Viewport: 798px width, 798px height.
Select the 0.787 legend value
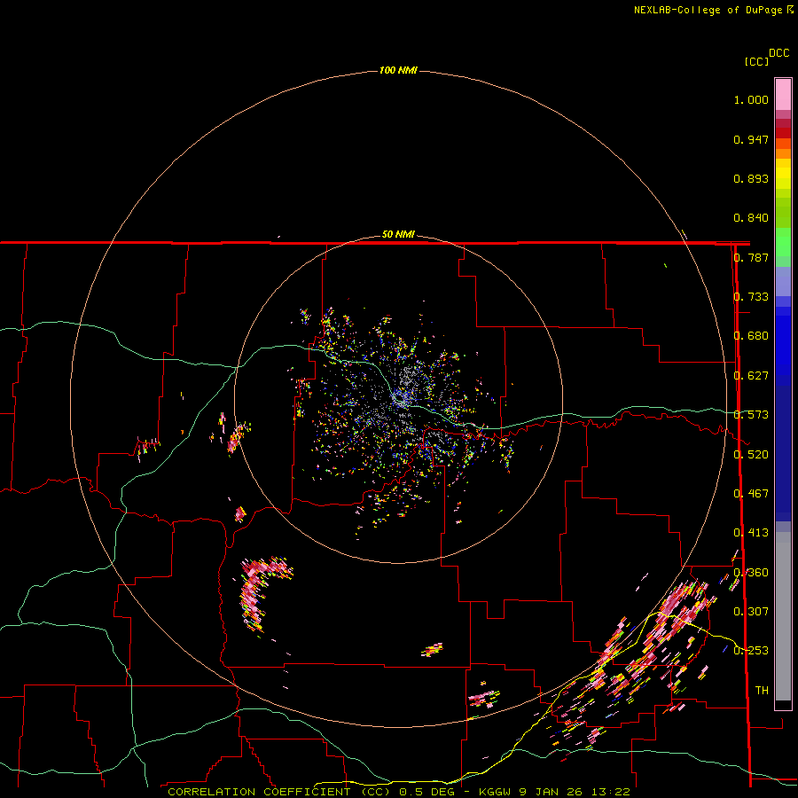(751, 257)
